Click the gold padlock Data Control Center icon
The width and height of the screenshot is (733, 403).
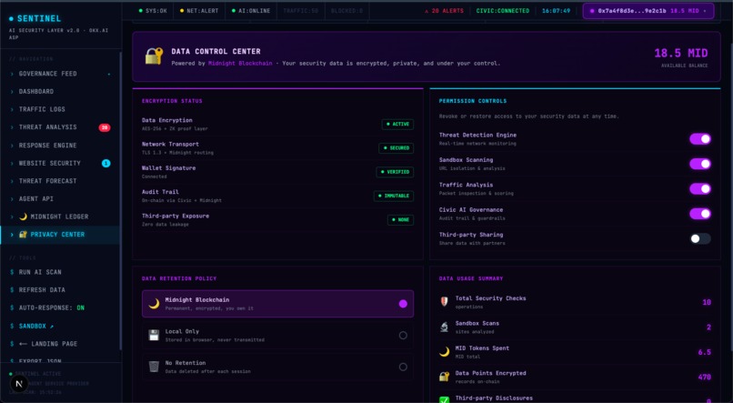tap(154, 56)
